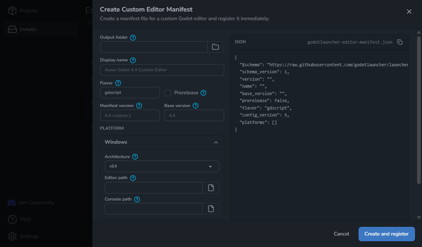Show help for Prerelease option
This screenshot has width=422, height=247.
pyautogui.click(x=204, y=93)
